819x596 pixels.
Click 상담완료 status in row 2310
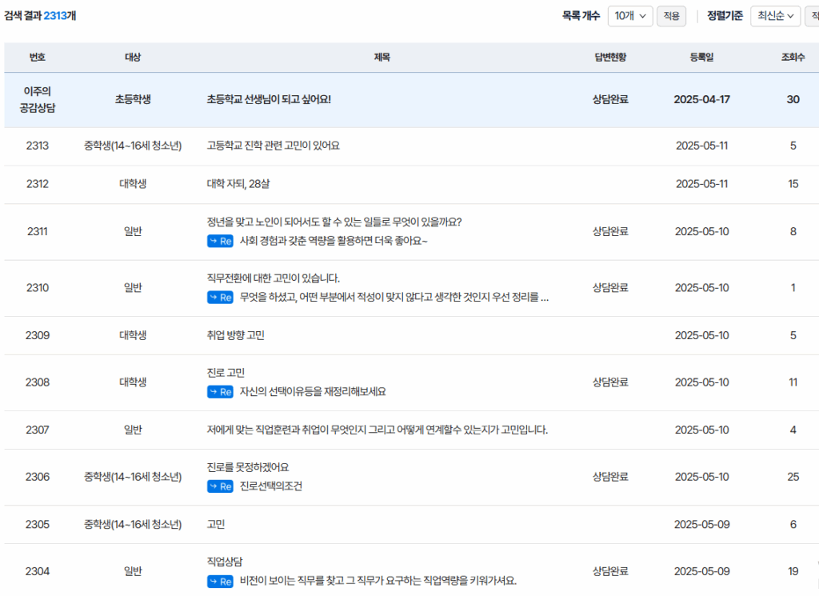[x=610, y=288]
